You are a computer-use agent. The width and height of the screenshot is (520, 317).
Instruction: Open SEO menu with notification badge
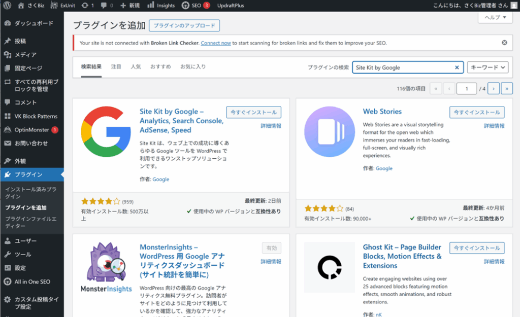click(196, 5)
